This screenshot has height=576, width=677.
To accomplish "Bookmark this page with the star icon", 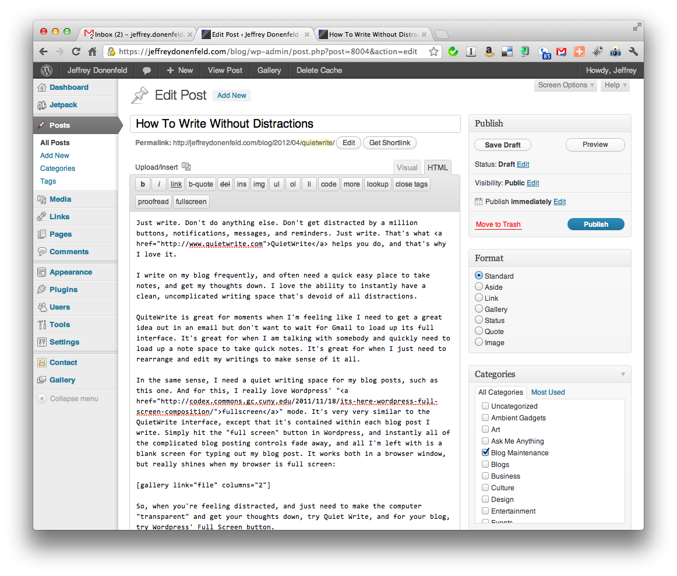I will (433, 52).
